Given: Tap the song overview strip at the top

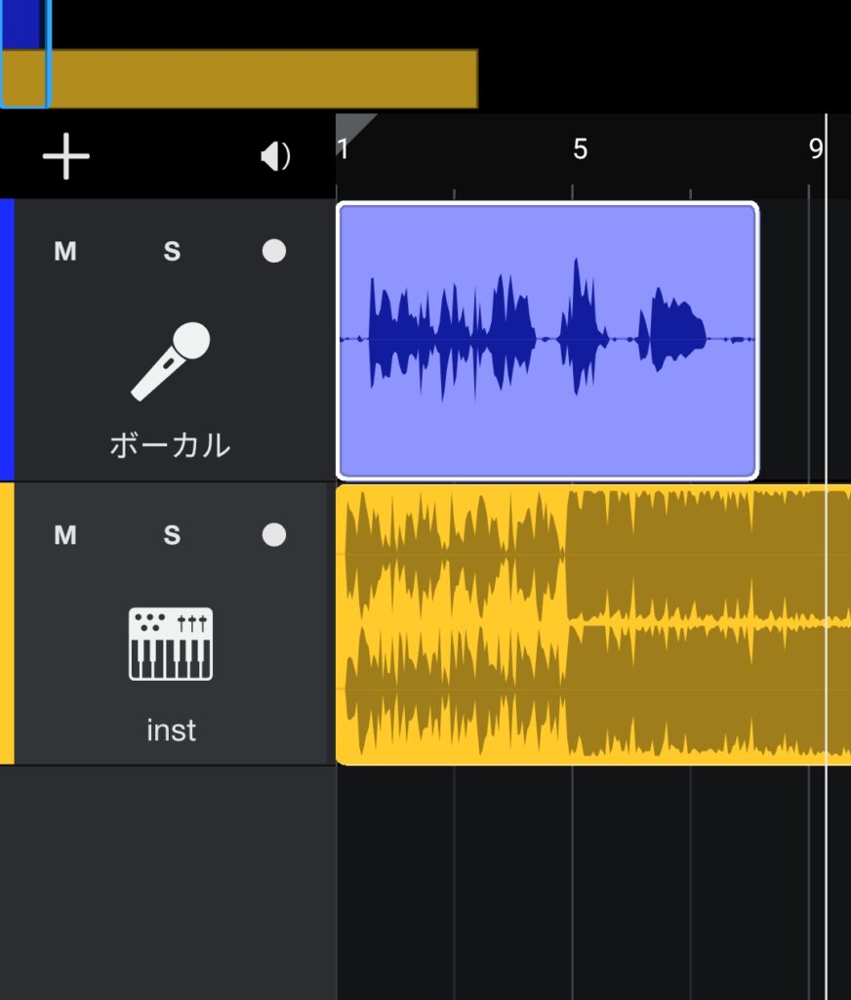Looking at the screenshot, I should pyautogui.click(x=244, y=78).
